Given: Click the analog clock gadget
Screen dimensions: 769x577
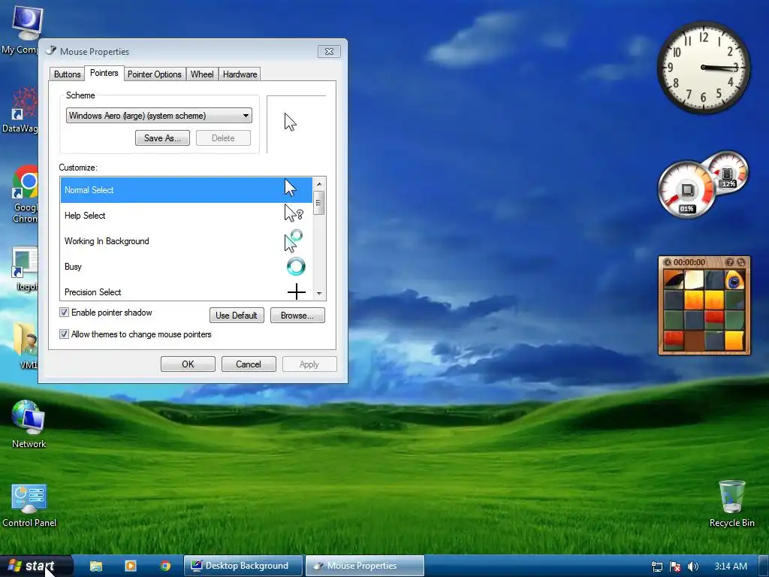Looking at the screenshot, I should click(x=703, y=67).
